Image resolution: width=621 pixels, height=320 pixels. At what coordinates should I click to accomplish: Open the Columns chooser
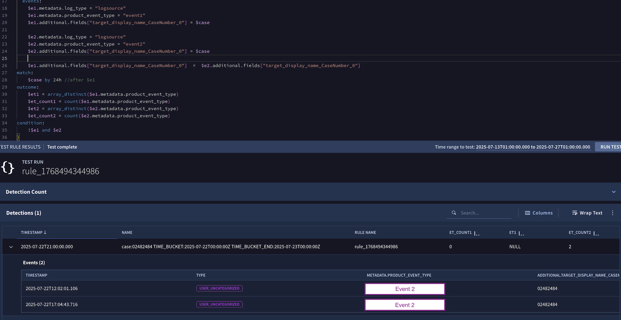(539, 213)
